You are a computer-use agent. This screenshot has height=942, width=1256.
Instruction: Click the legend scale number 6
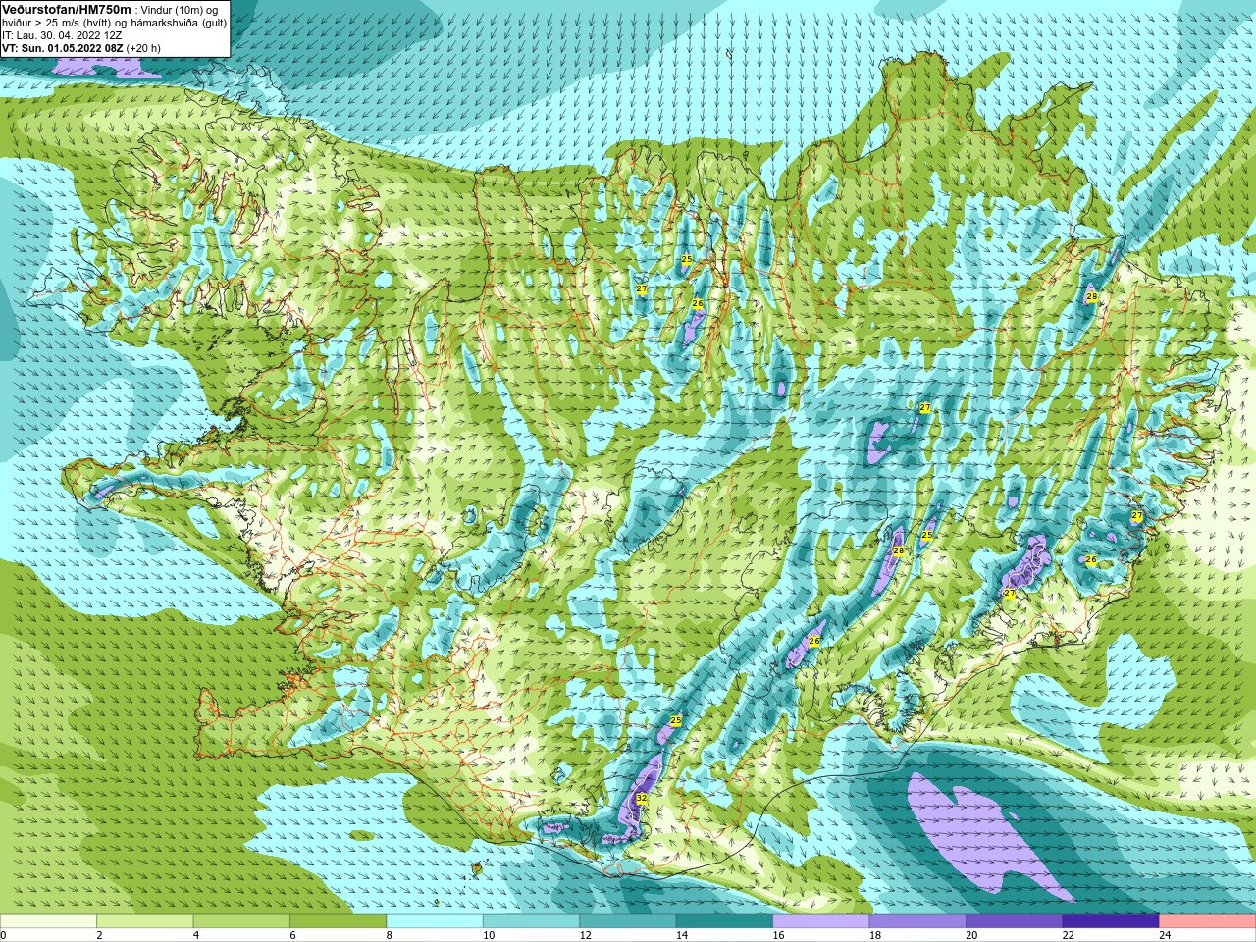pos(292,935)
